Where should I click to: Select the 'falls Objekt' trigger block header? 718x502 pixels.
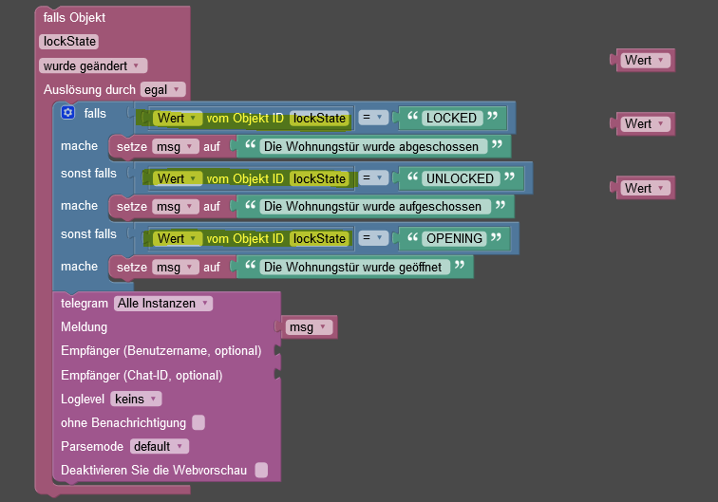[x=74, y=17]
